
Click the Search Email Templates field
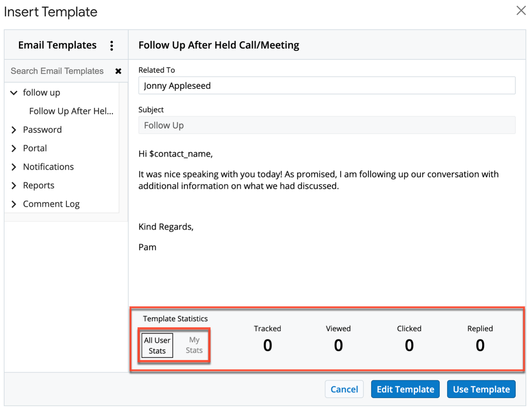(57, 71)
